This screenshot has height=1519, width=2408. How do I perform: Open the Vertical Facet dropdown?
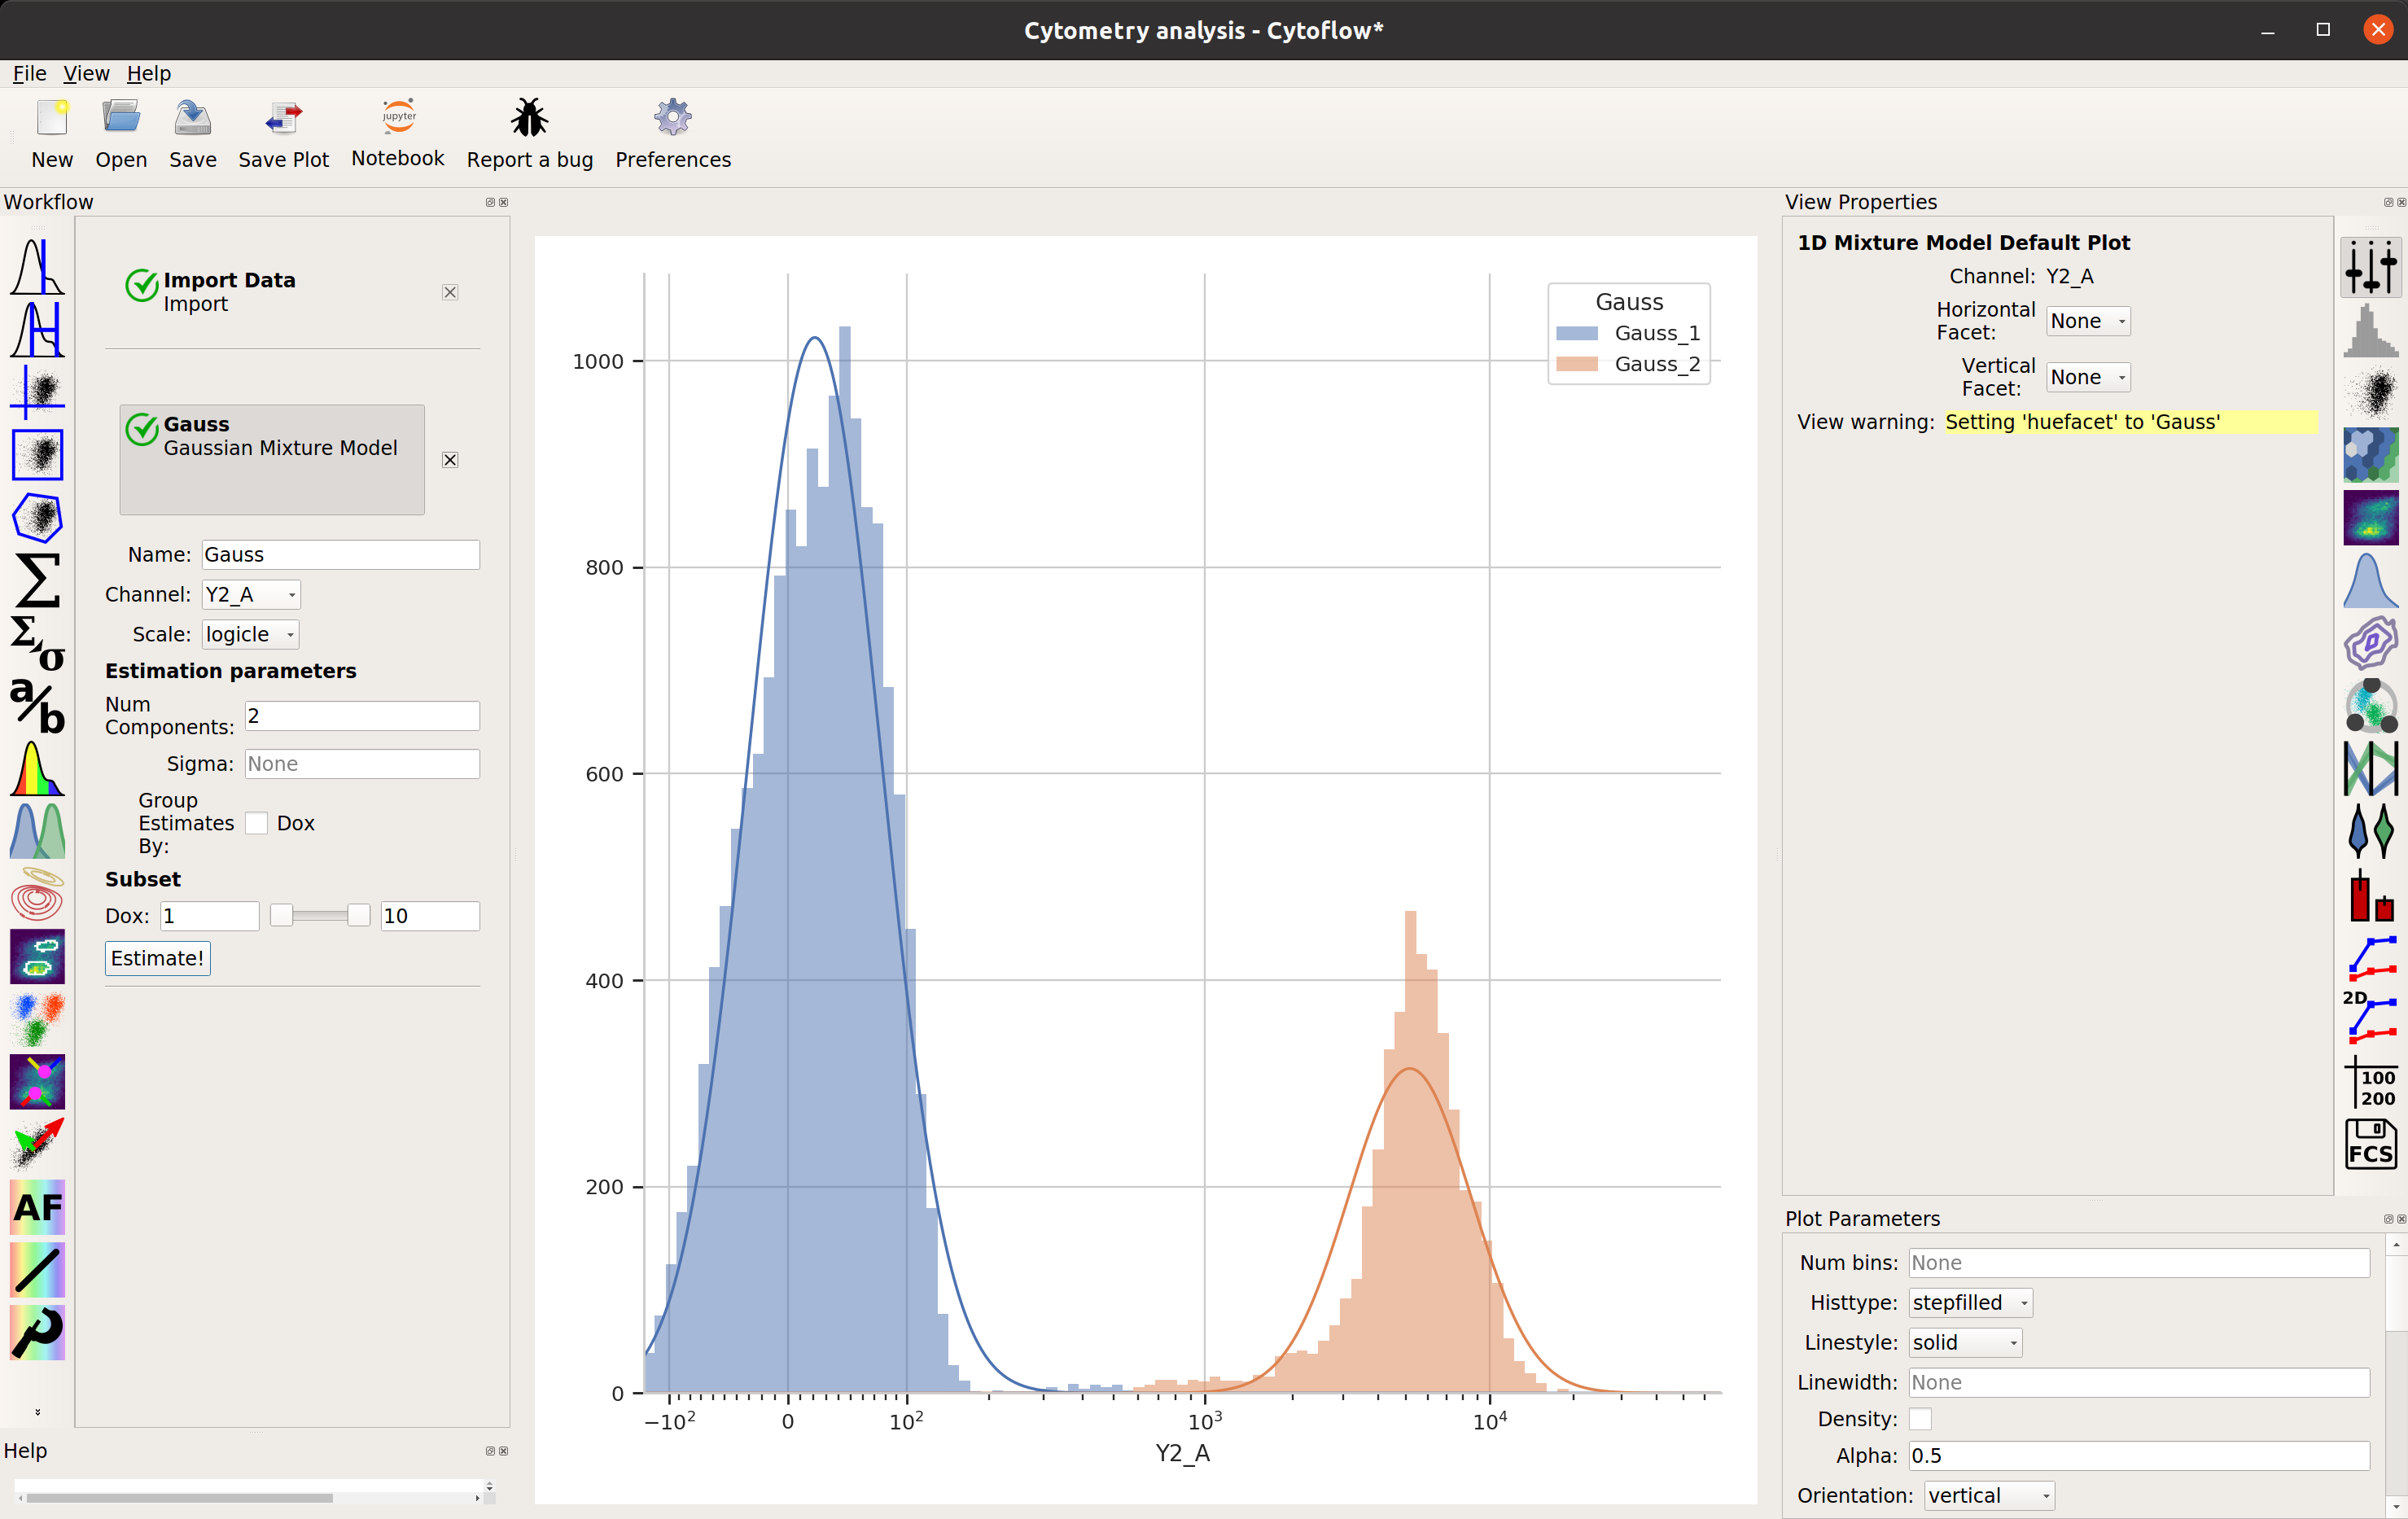tap(2088, 377)
